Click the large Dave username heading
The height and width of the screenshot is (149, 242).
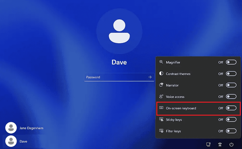(119, 62)
